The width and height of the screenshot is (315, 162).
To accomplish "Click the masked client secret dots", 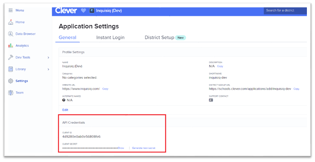I will point(90,148).
